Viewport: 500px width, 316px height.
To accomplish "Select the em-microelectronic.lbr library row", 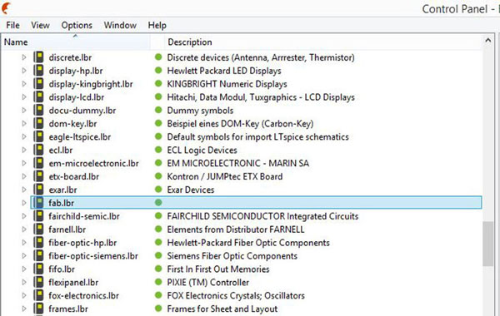I will (256, 163).
